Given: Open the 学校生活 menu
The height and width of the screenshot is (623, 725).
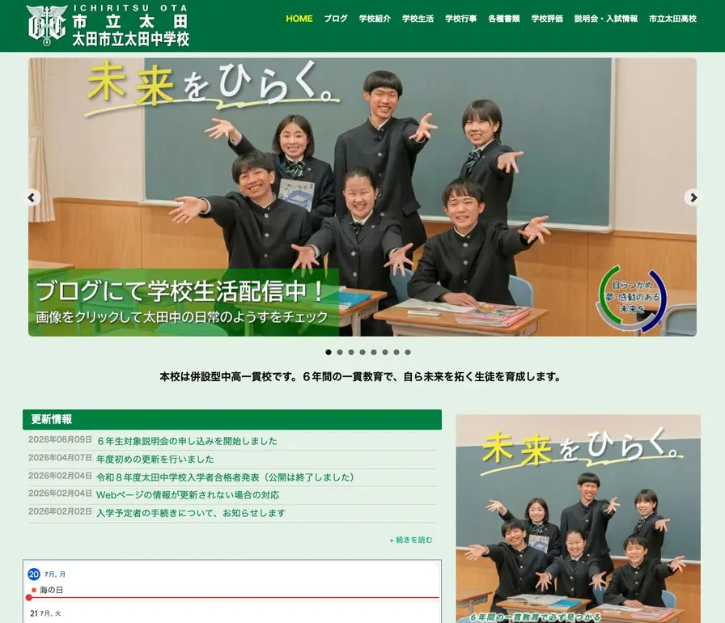Looking at the screenshot, I should (x=418, y=19).
